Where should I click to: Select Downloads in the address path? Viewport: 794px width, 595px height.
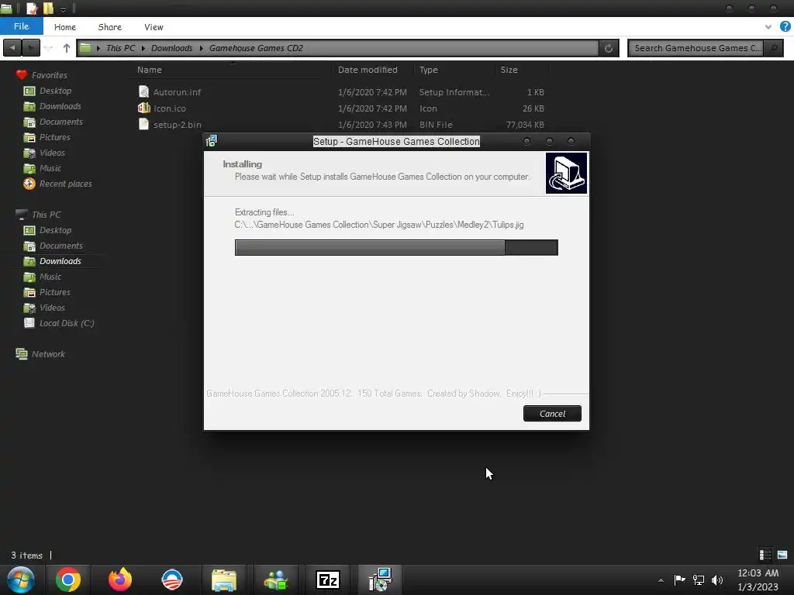171,48
